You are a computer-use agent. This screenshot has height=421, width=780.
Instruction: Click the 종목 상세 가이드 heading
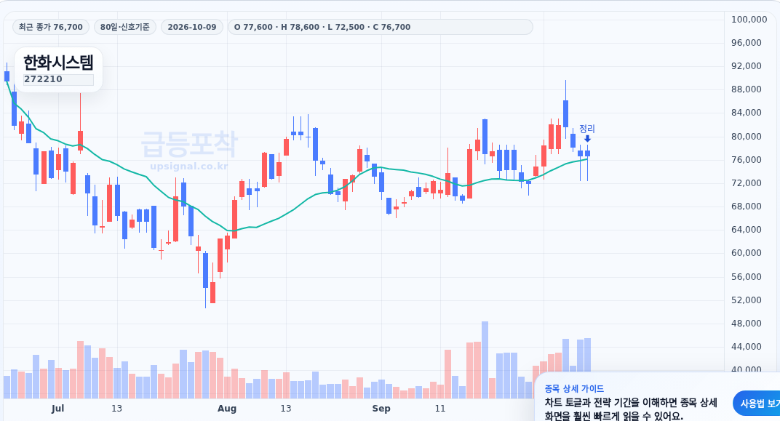(574, 389)
